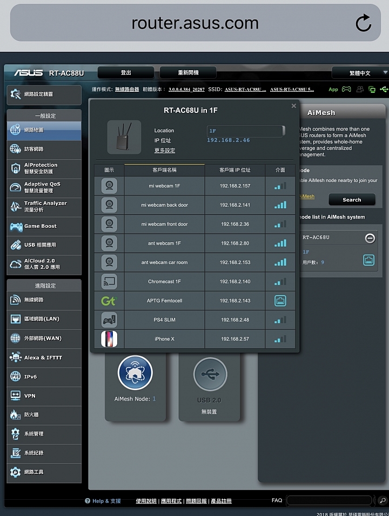Viewport: 389px width, 516px height.
Task: Click the FAQ search magnifier icon
Action: click(x=383, y=500)
